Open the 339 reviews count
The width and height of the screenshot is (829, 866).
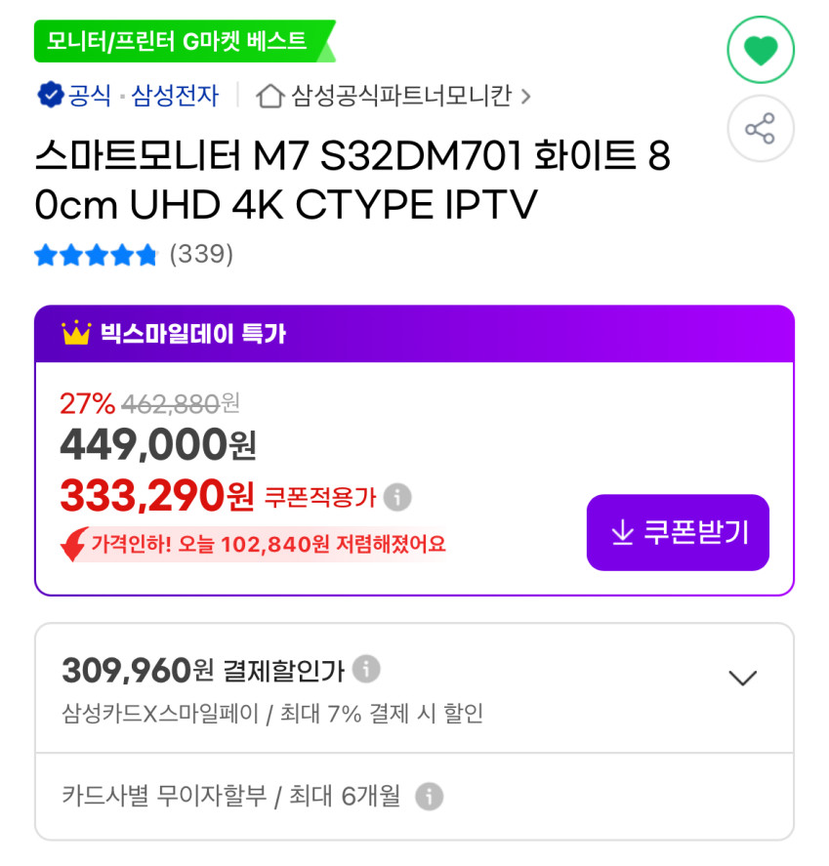[x=201, y=255]
